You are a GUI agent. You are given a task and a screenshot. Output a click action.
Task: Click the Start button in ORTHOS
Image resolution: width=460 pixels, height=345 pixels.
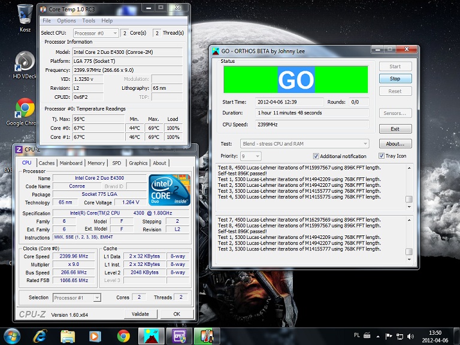point(395,66)
